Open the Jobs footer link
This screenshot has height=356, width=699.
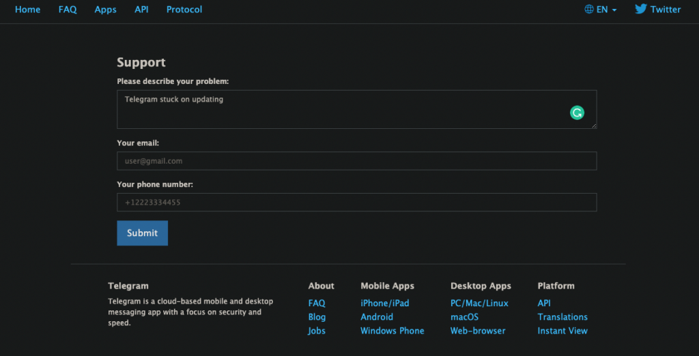[x=317, y=331]
